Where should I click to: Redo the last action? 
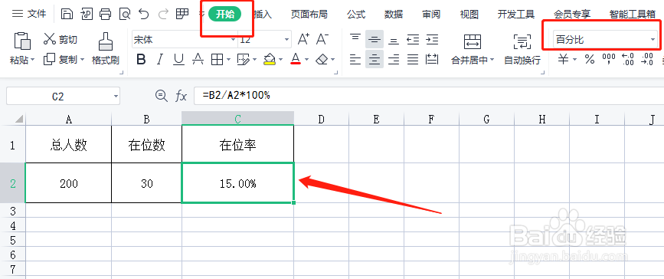[x=162, y=14]
